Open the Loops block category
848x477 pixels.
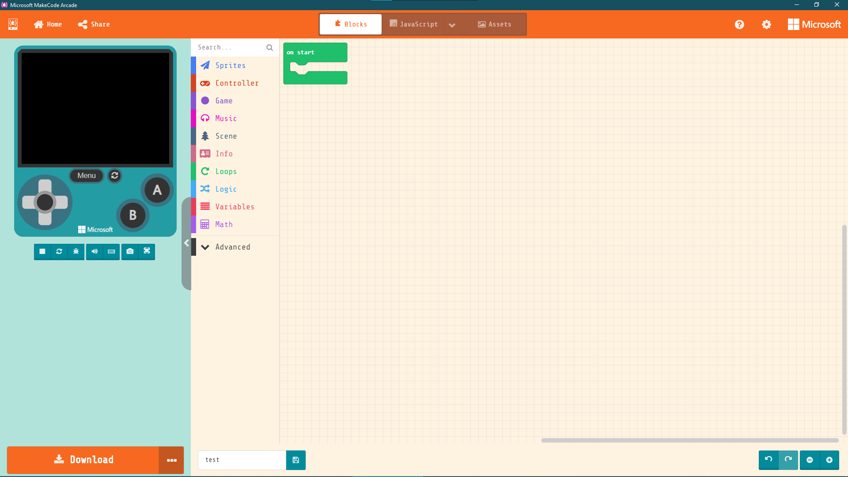(x=235, y=171)
